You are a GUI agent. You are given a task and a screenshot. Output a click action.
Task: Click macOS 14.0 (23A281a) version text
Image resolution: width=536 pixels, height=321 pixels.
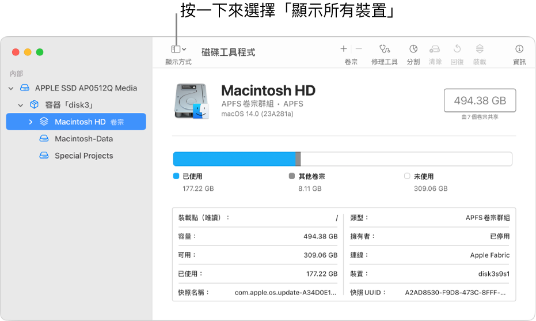(x=257, y=114)
